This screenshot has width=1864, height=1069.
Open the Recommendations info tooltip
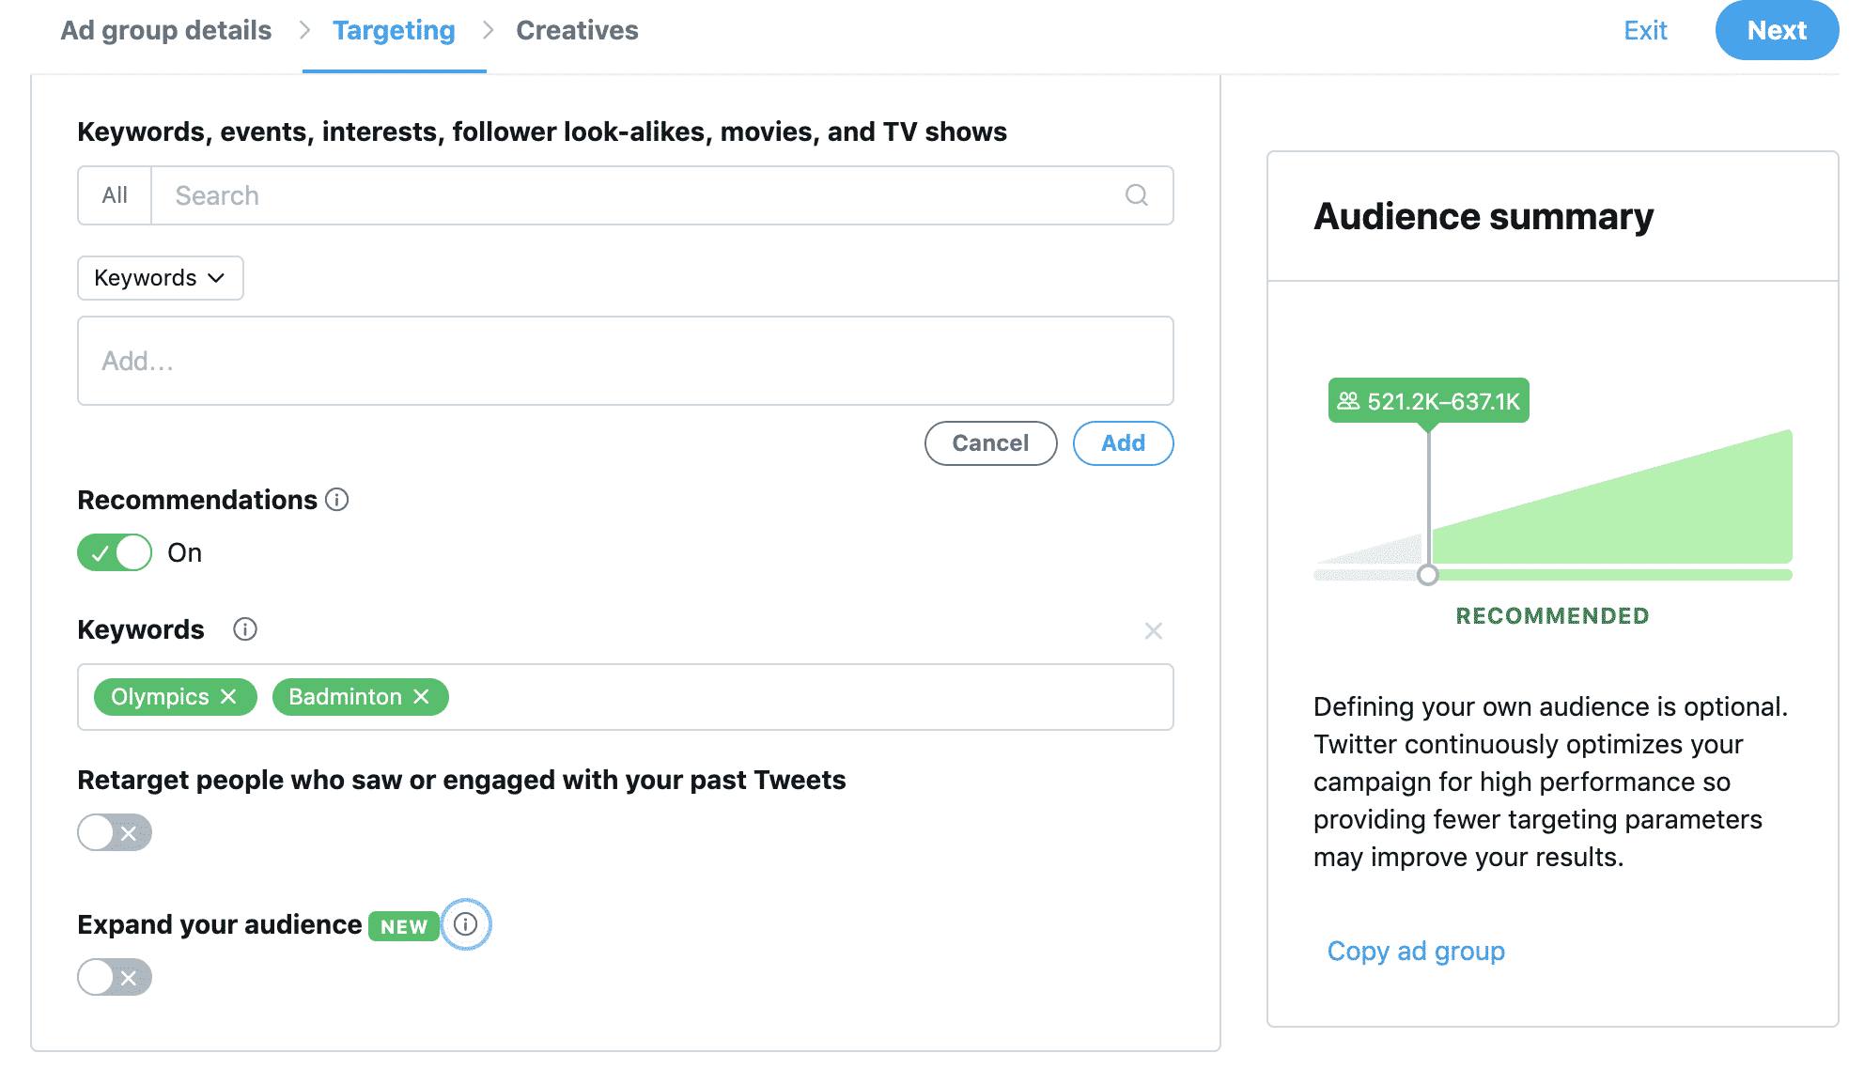coord(337,500)
